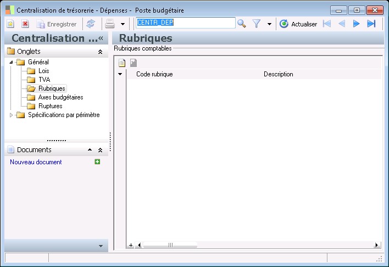Sort by Code rubrique column
389x267 pixels.
coord(154,74)
